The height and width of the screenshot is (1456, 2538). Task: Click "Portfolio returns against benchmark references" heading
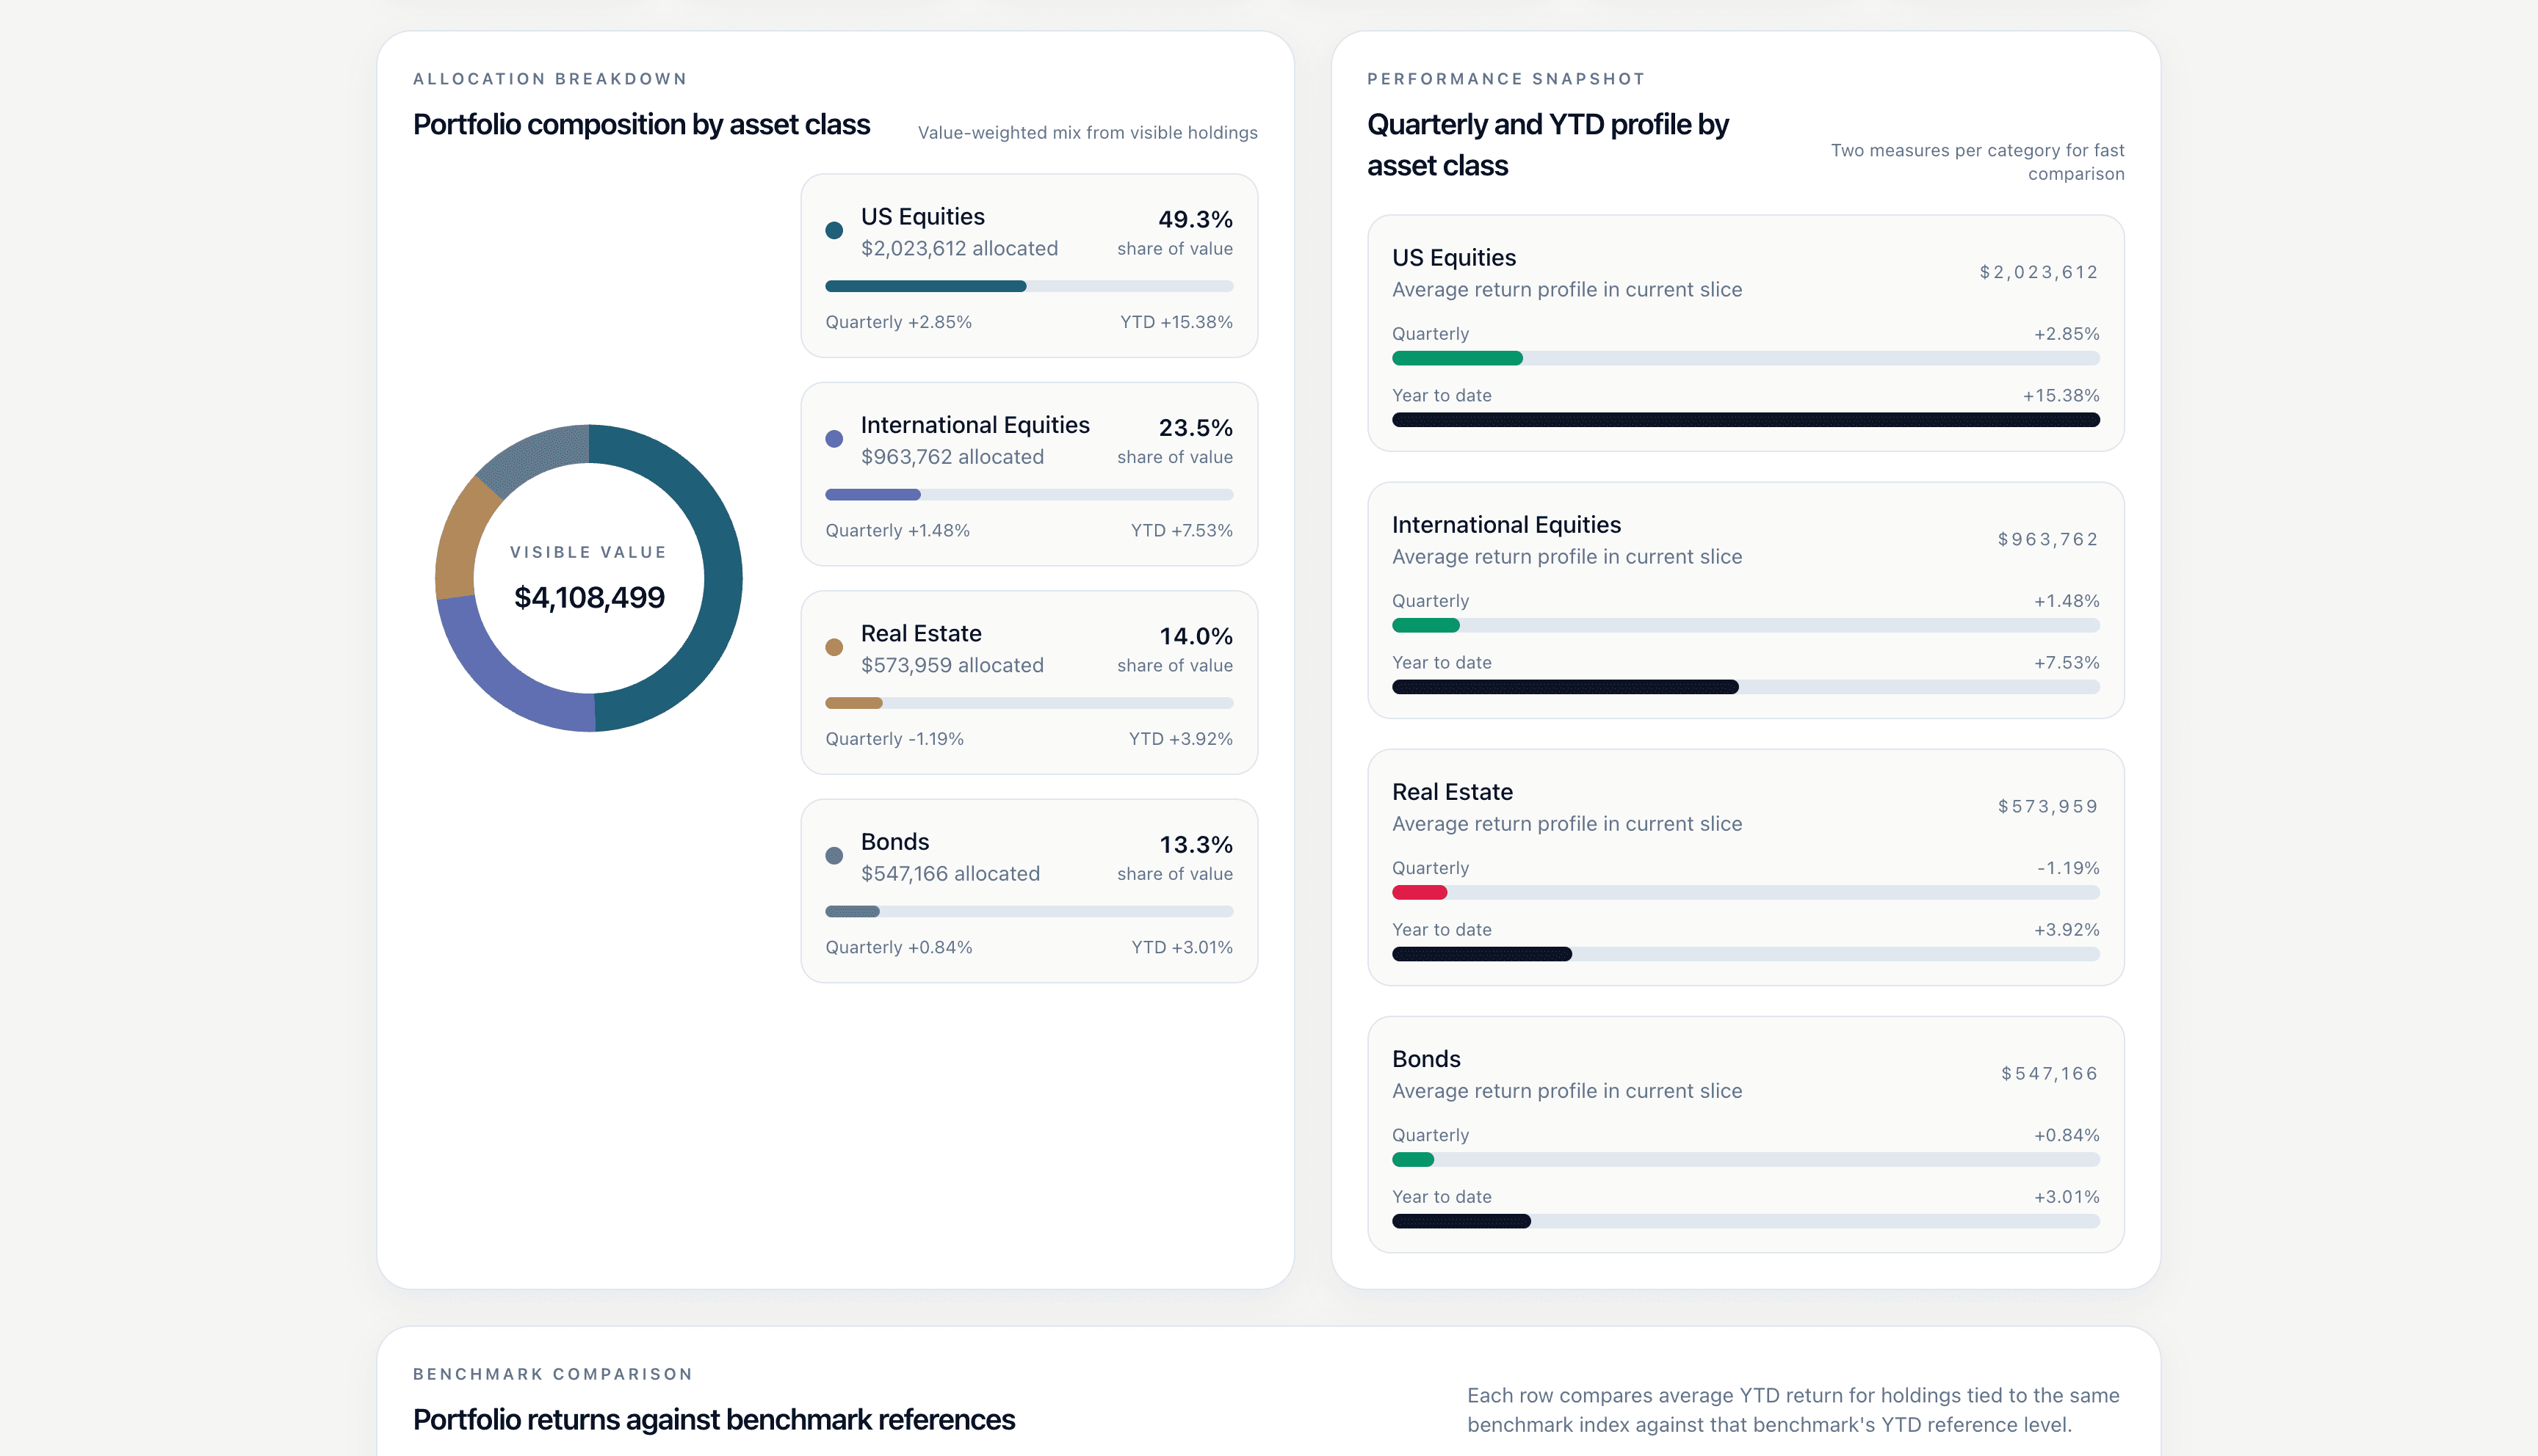point(713,1420)
